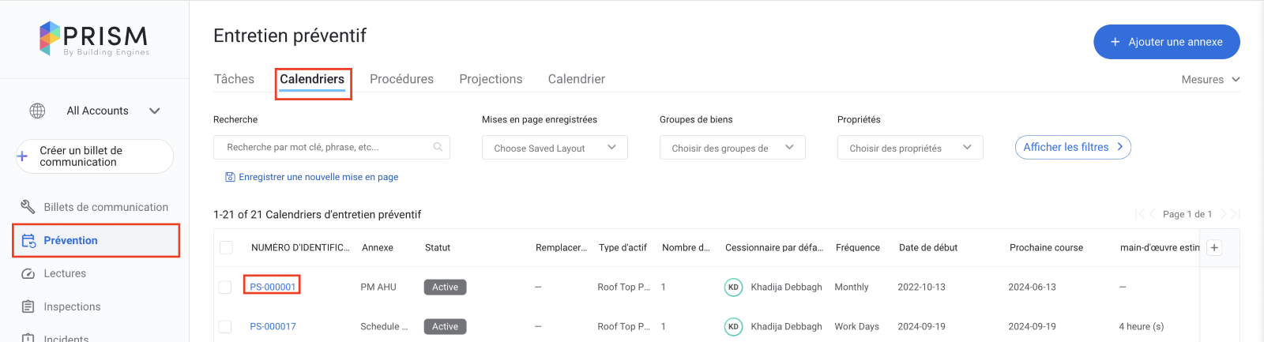Click the globe icon beside All Accounts
1264x342 pixels.
[37, 111]
